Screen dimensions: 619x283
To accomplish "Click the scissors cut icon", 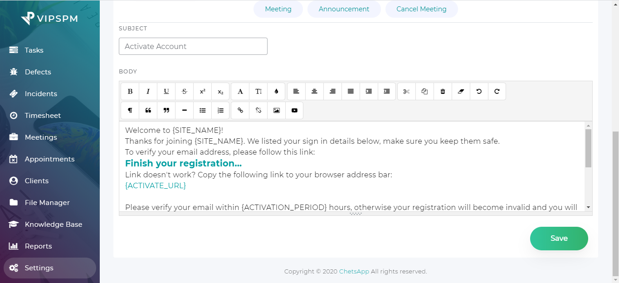I will point(406,92).
